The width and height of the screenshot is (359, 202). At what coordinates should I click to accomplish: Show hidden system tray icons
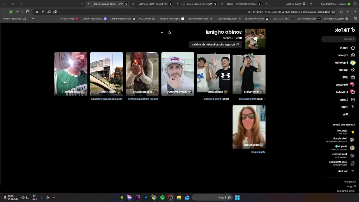point(54,198)
